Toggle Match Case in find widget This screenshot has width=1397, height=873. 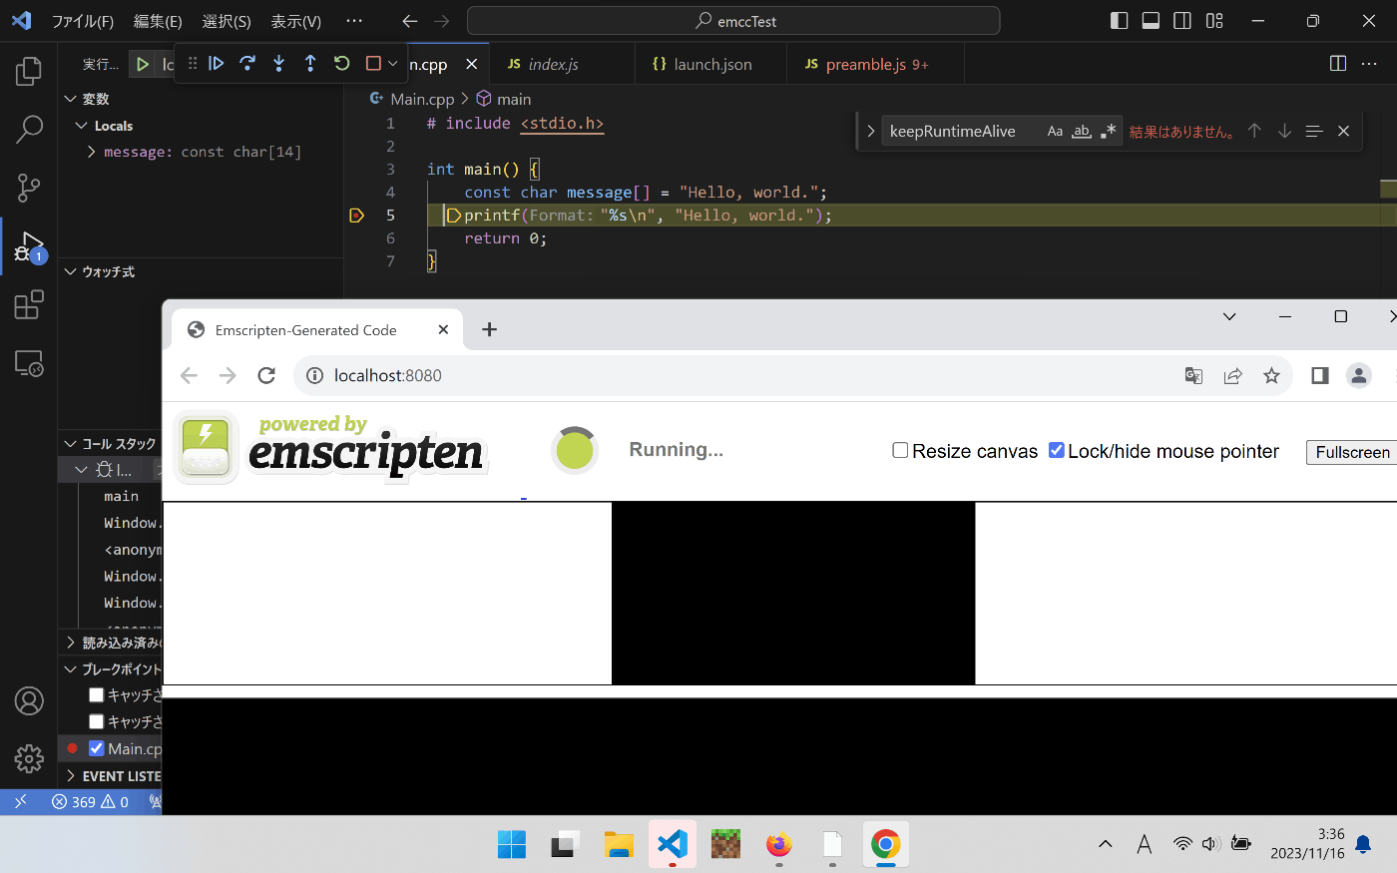(x=1055, y=131)
